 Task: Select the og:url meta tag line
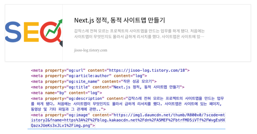click(x=110, y=70)
